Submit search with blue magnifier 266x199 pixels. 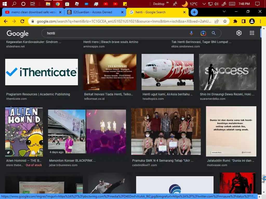[x=214, y=33]
